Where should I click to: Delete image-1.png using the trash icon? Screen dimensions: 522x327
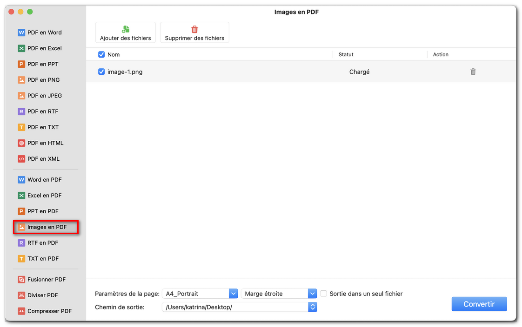(473, 72)
